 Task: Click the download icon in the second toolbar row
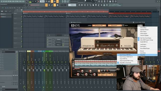(x=104, y=5)
